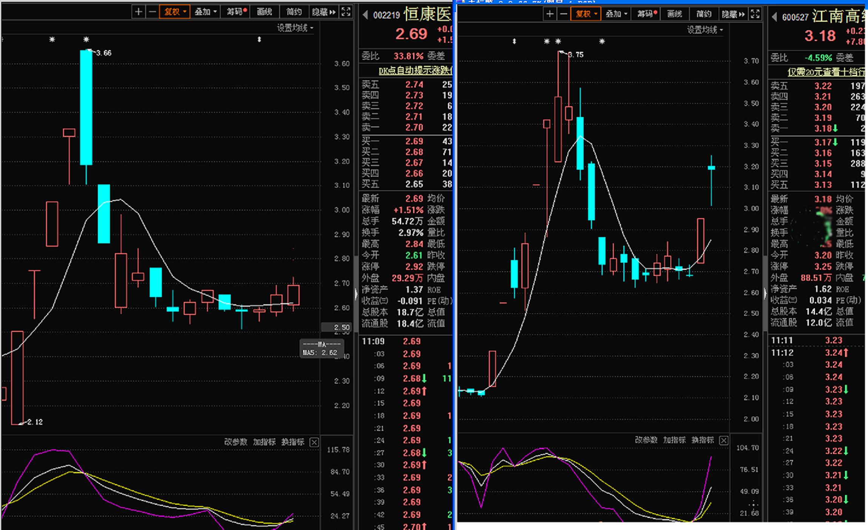
Task: Open 叠加 dropdown in right chart toolbar
Action: point(616,14)
